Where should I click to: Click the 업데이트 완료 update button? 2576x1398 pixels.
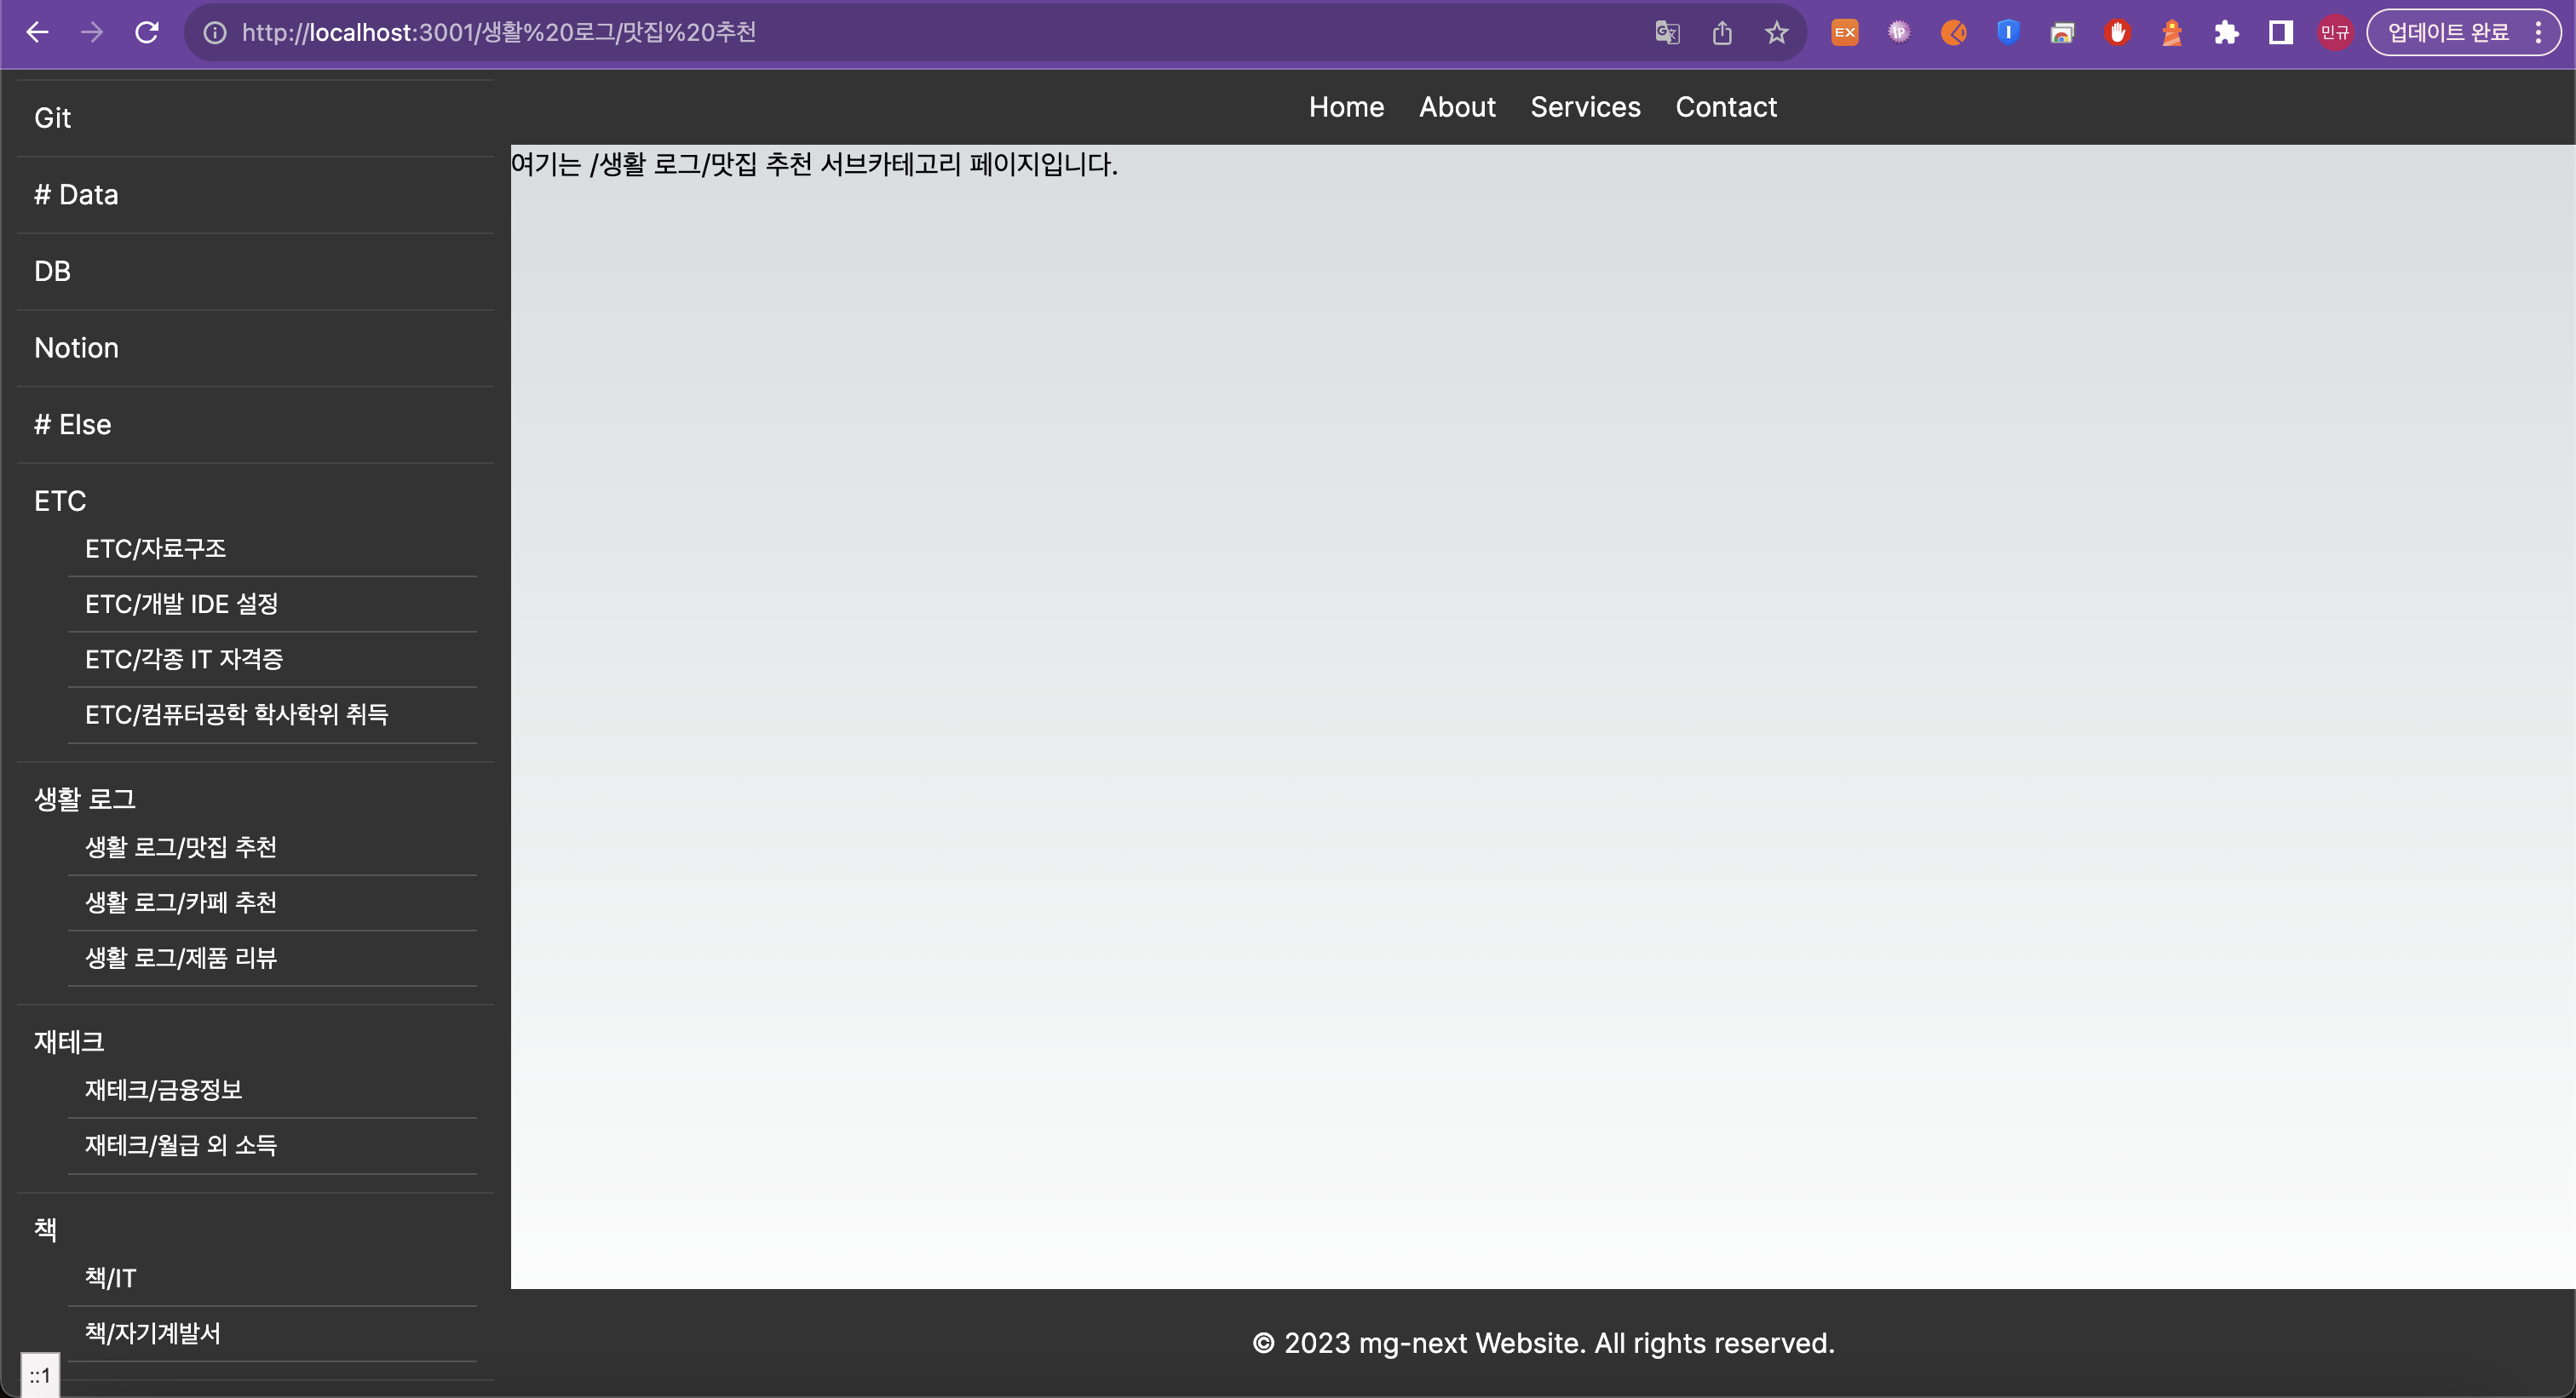(2448, 33)
